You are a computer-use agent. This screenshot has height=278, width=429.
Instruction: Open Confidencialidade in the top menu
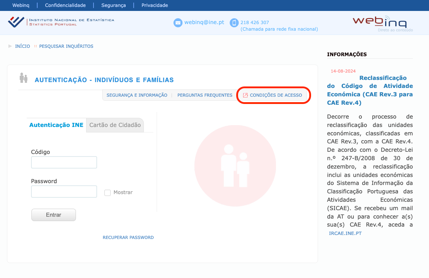(65, 5)
